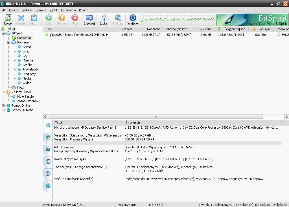Image resolution: width=289 pixels, height=207 pixels.
Task: Select the Anime category
Action: click(x=27, y=47)
